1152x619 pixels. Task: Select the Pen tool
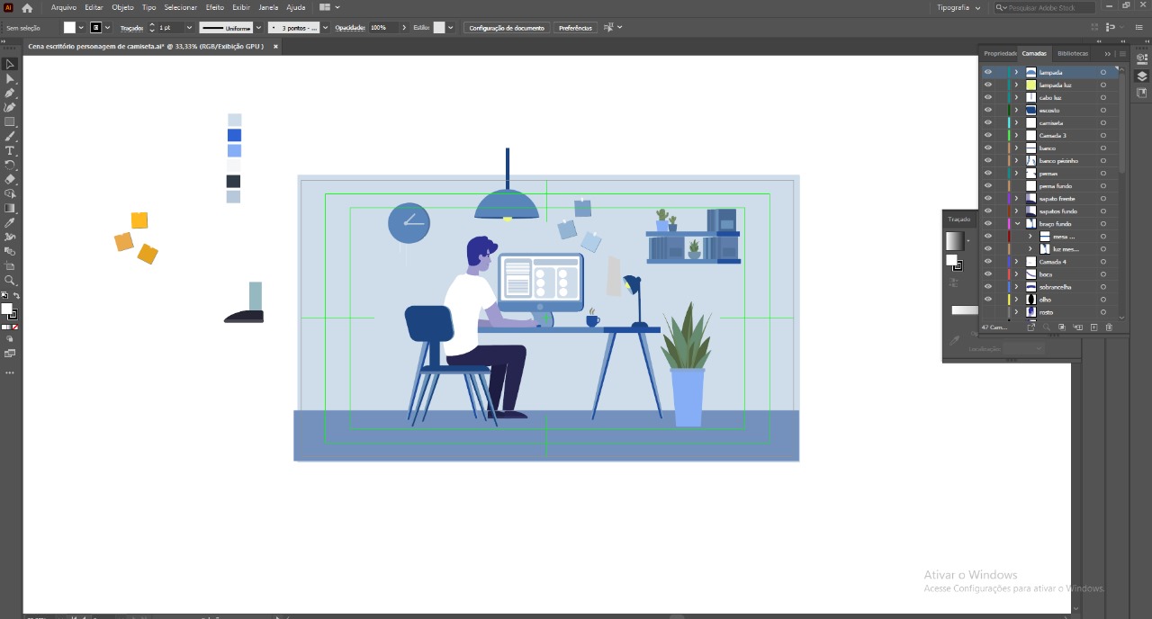10,93
